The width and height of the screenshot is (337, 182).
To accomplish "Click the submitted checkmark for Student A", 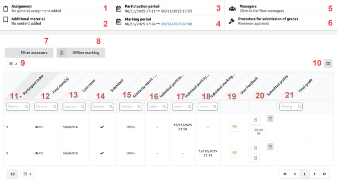I will point(102,127).
